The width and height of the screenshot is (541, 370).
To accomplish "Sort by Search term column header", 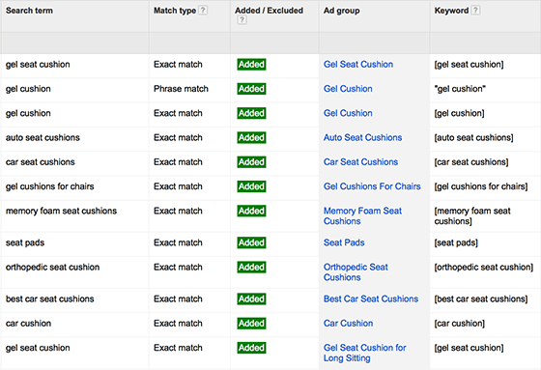I will [29, 11].
